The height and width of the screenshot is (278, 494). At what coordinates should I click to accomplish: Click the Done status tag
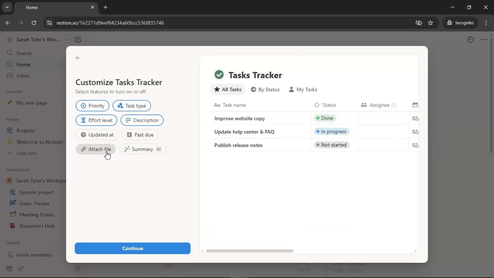(325, 118)
